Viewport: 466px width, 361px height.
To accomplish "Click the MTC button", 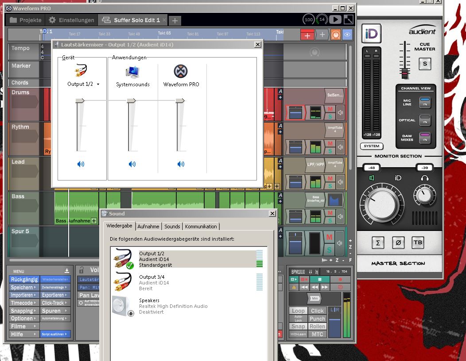I will coord(317,334).
